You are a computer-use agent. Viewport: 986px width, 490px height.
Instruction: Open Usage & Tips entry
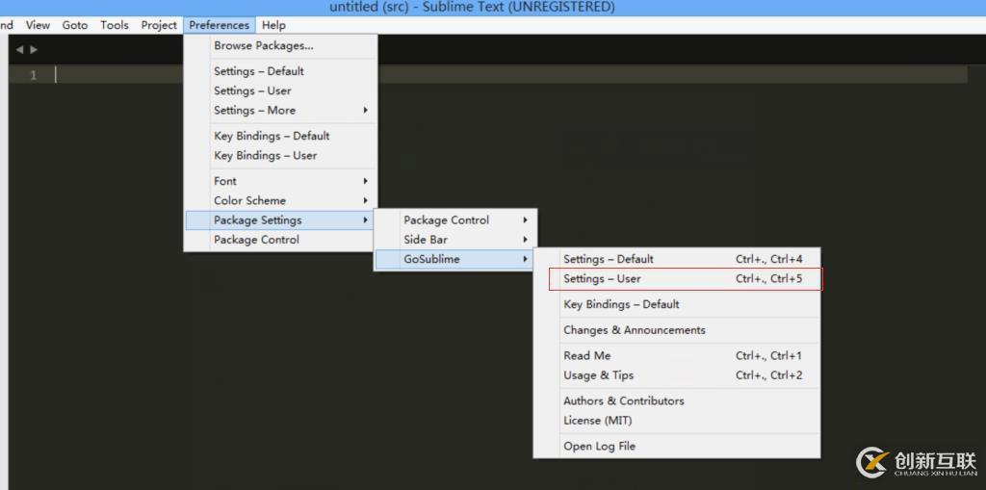pos(677,375)
